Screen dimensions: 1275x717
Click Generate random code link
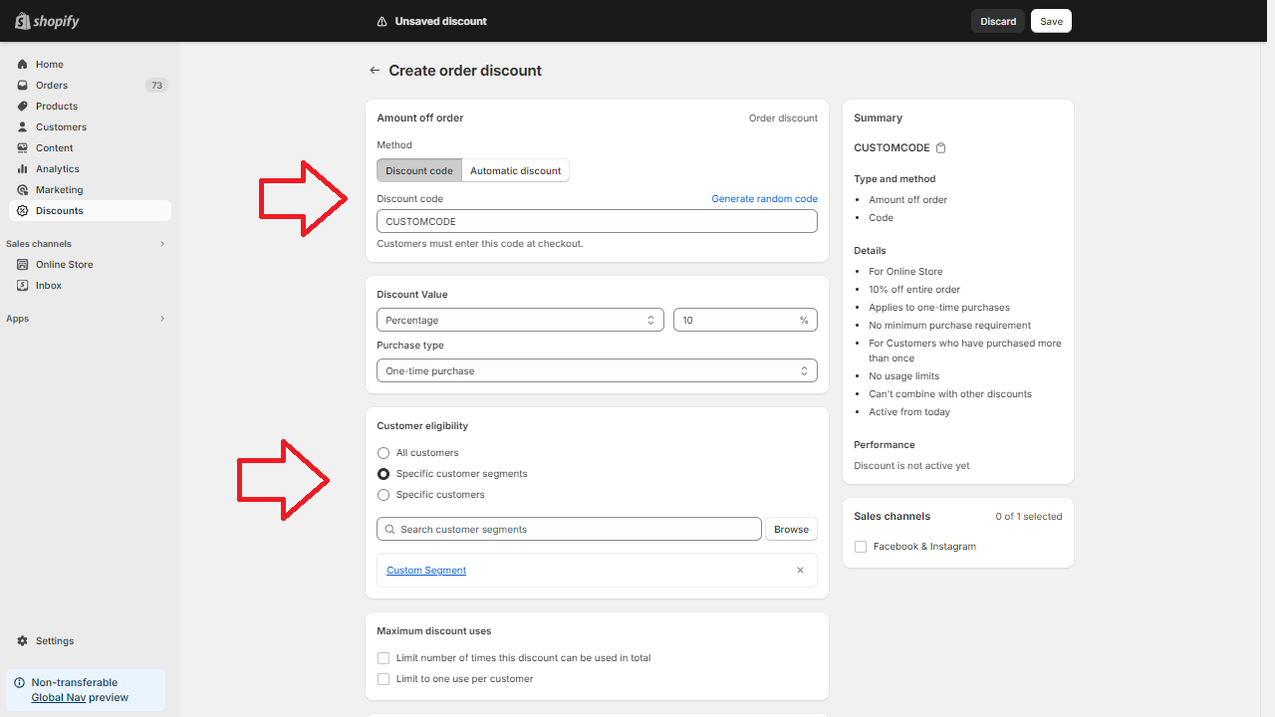click(x=764, y=199)
